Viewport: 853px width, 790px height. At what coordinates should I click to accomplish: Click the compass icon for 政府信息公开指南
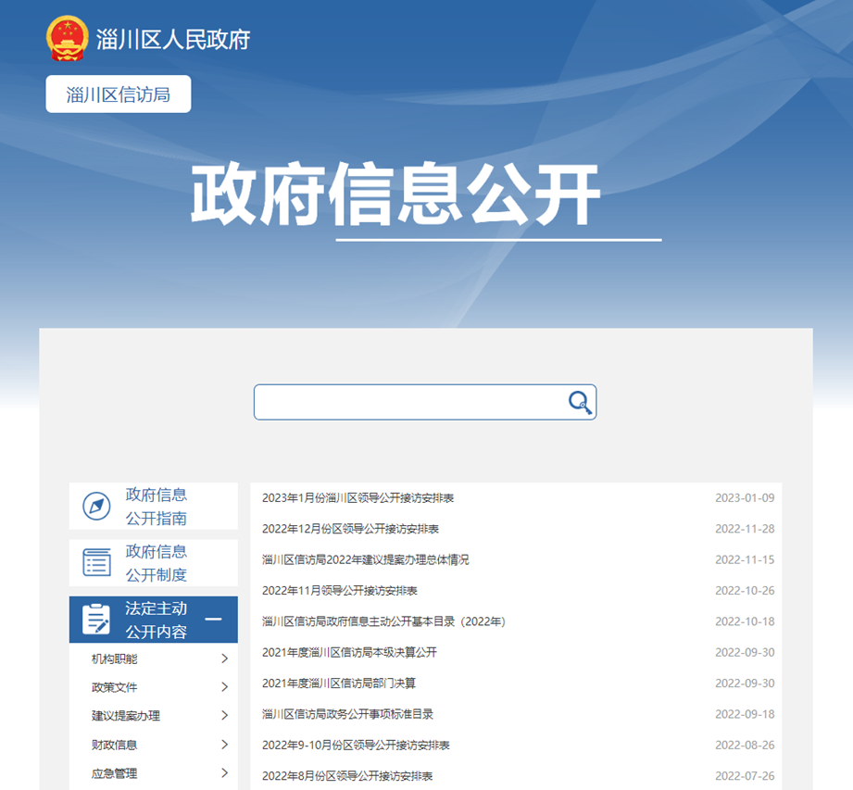coord(96,507)
